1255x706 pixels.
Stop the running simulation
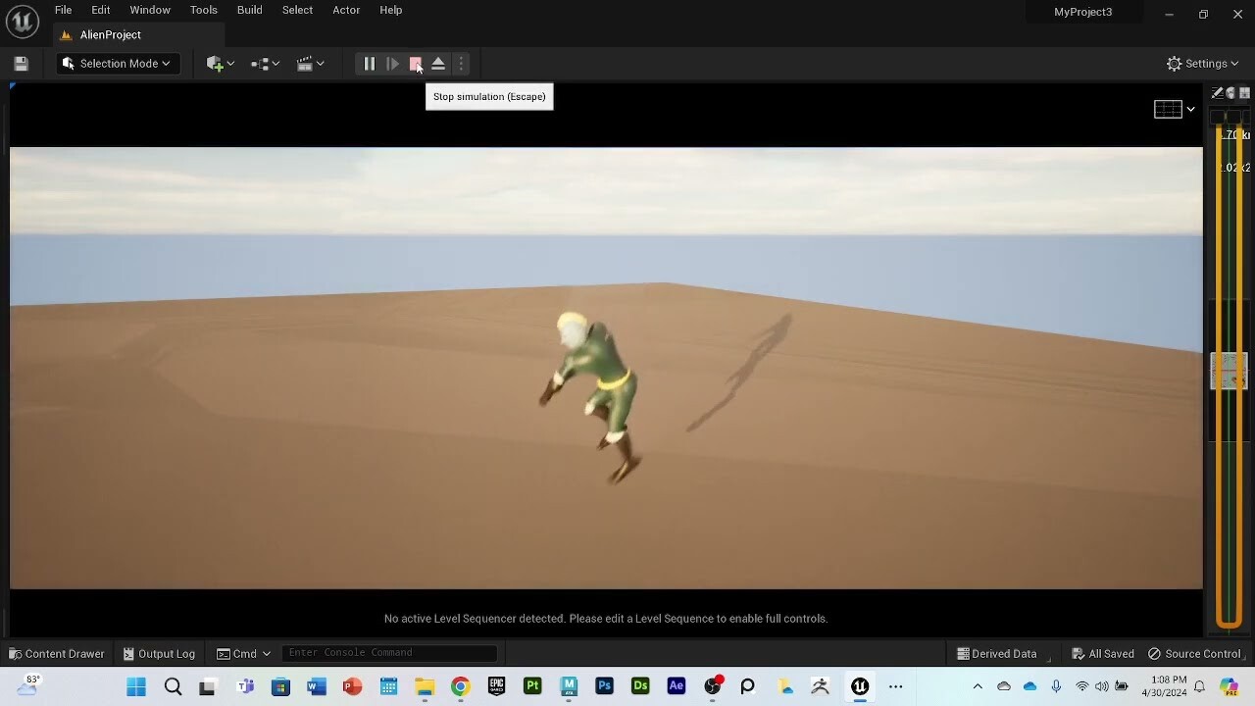pos(415,64)
